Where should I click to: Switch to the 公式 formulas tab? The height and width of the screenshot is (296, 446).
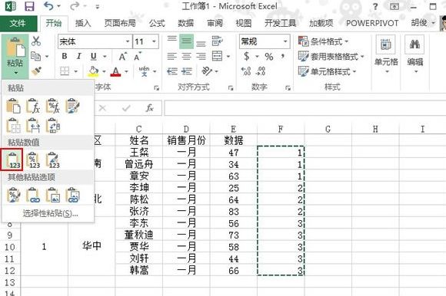click(157, 23)
